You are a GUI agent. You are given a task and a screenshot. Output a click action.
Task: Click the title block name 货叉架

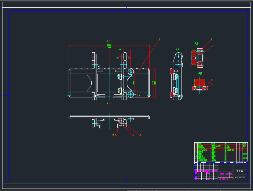240,171
